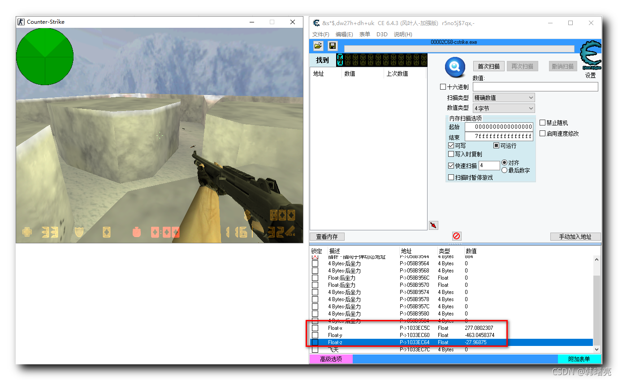
Task: Click the found-list 地址 column header
Action: pyautogui.click(x=326, y=73)
